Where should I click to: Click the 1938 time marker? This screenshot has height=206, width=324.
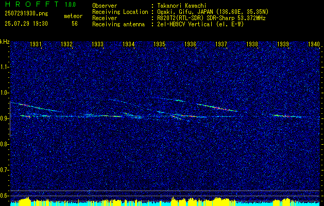point(252,44)
